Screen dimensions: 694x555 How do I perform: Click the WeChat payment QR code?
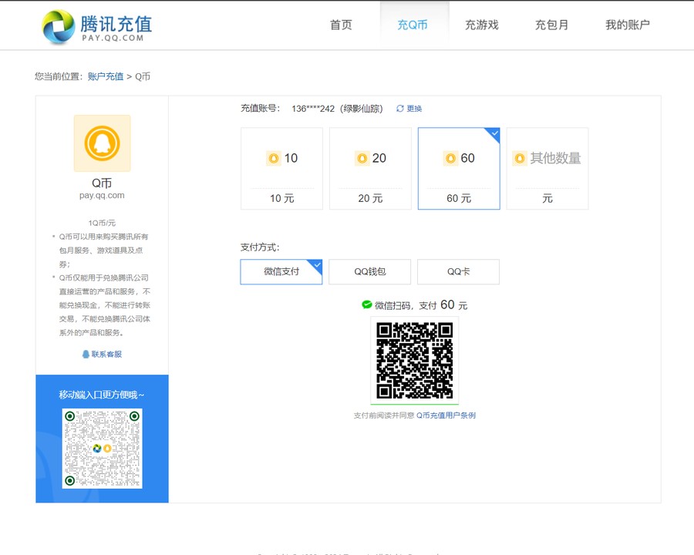[414, 360]
